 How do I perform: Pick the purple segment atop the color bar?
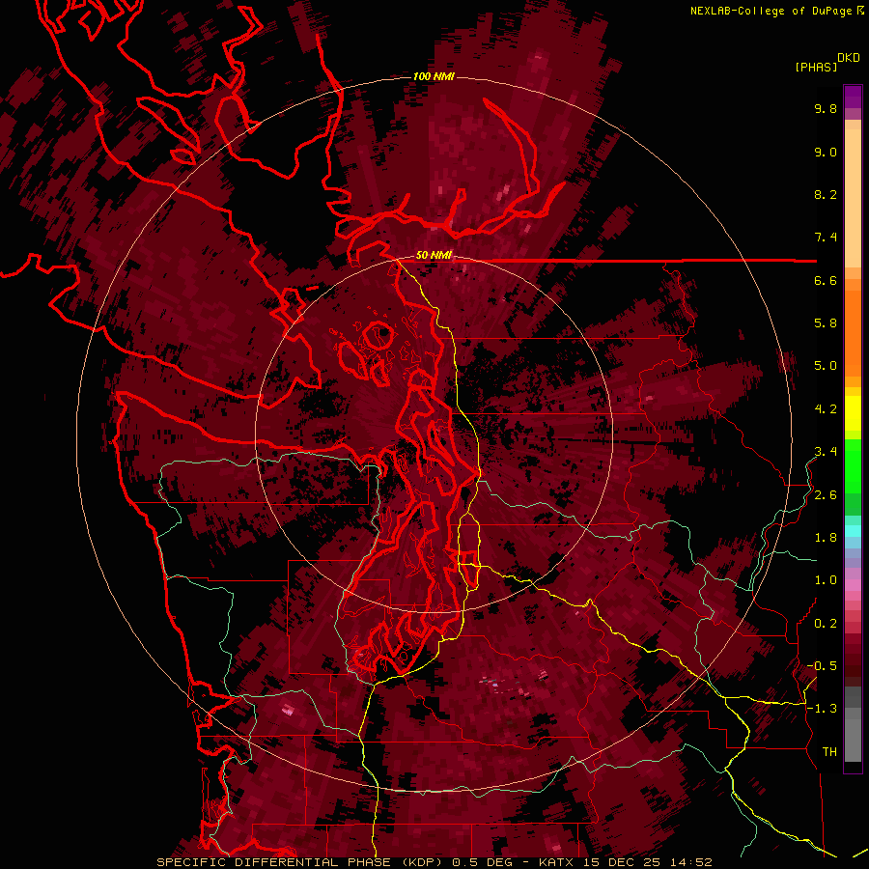[853, 97]
